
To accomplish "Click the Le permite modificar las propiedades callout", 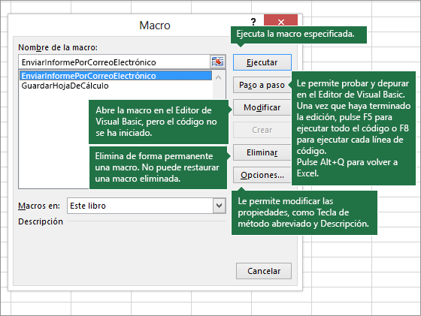I will (x=304, y=212).
